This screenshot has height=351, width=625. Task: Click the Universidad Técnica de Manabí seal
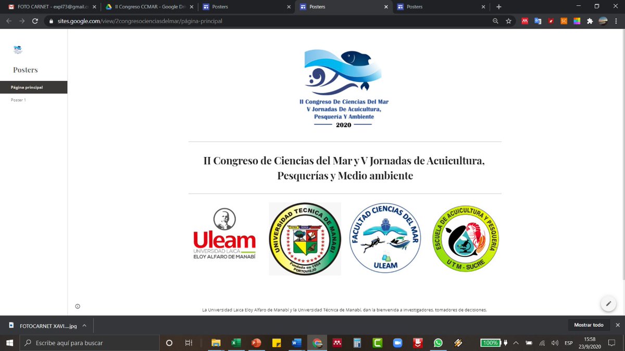tap(305, 239)
